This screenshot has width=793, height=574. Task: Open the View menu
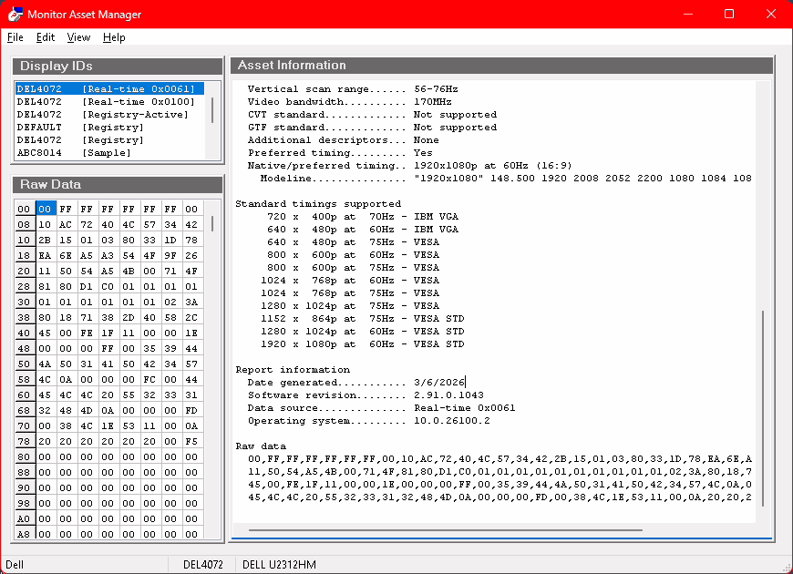[78, 37]
